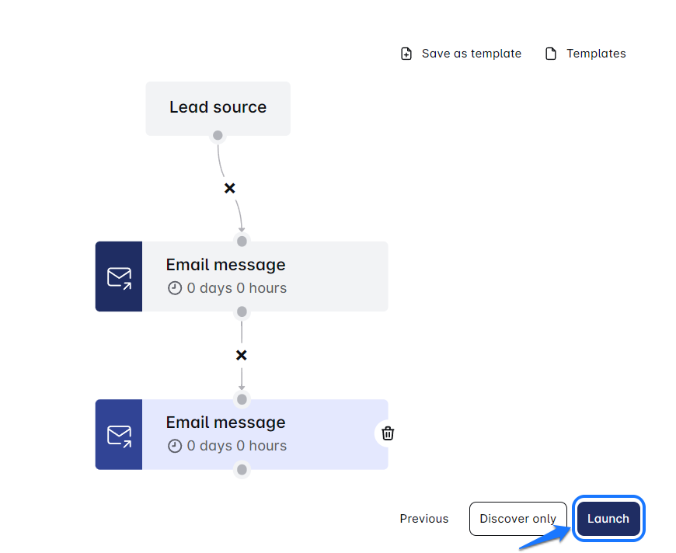Click the Templates document icon
Viewport: 676px width, 553px height.
pos(551,54)
